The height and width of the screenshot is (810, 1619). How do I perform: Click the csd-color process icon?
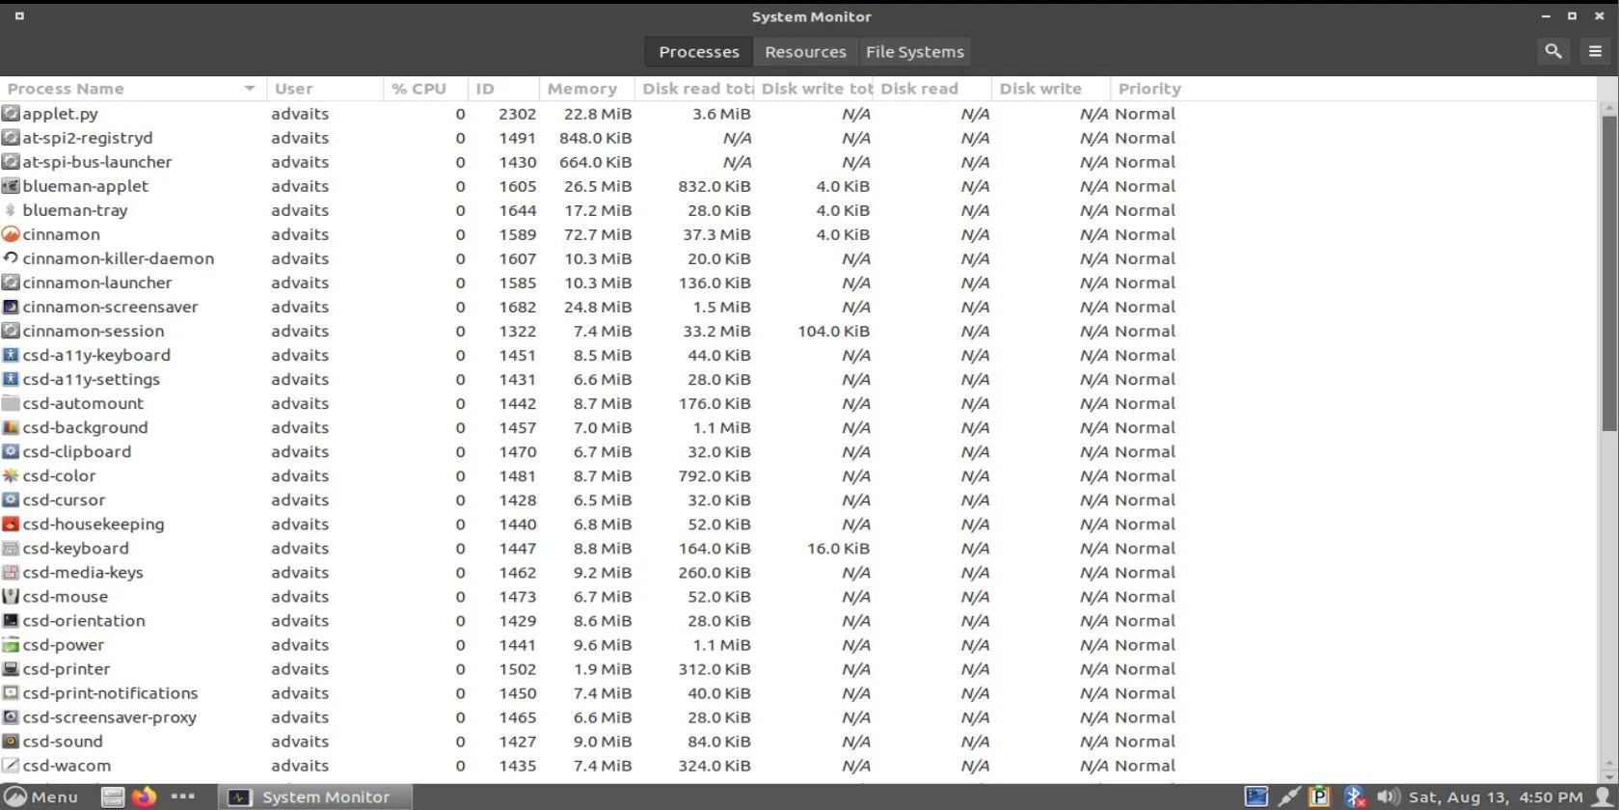pos(11,475)
